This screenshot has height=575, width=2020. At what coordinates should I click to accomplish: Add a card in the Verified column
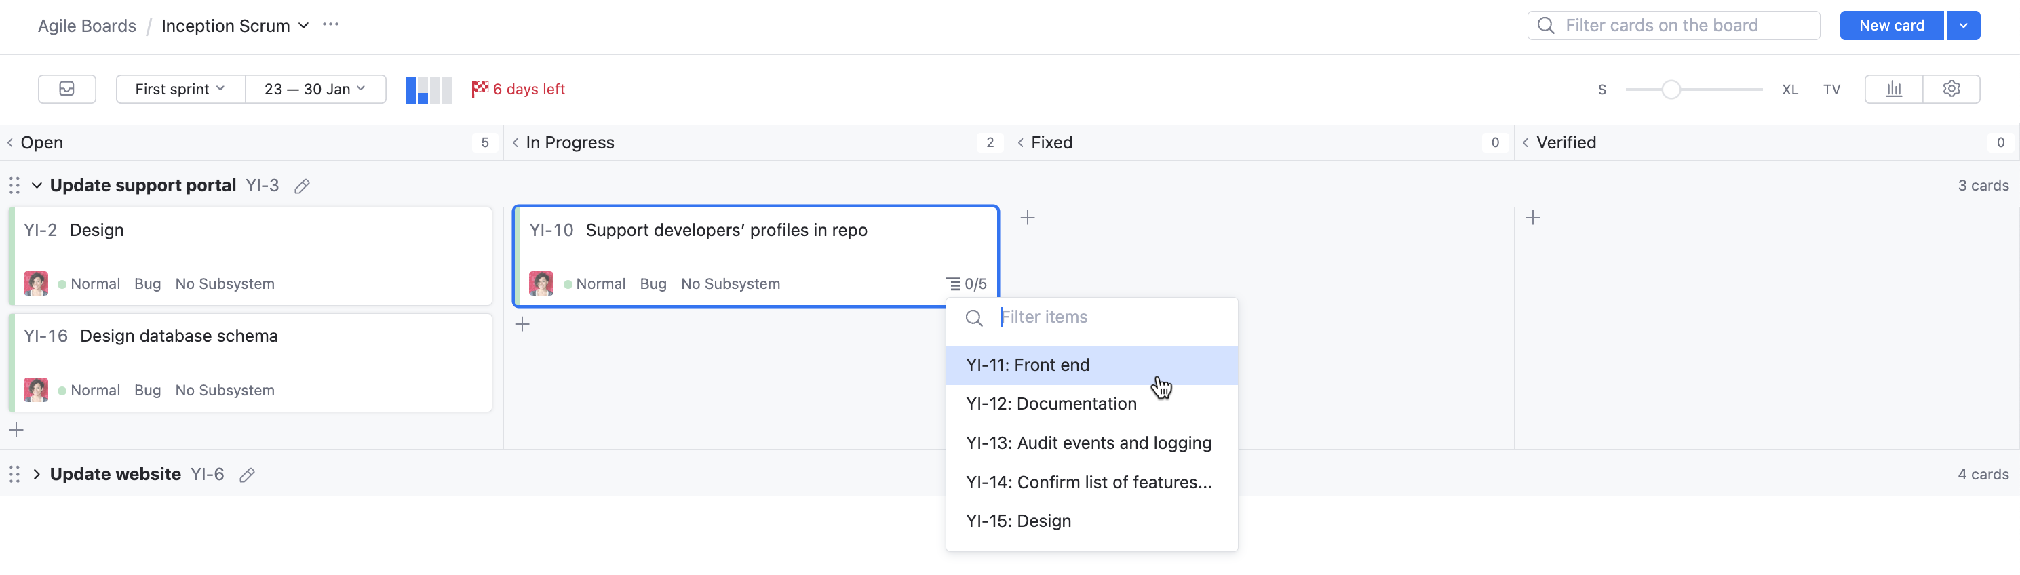coord(1532,218)
